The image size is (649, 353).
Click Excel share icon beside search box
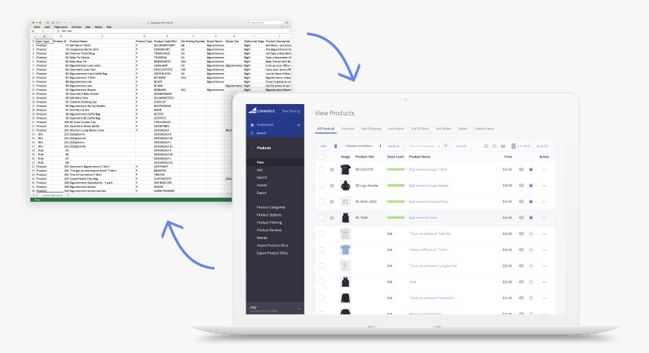pos(286,23)
